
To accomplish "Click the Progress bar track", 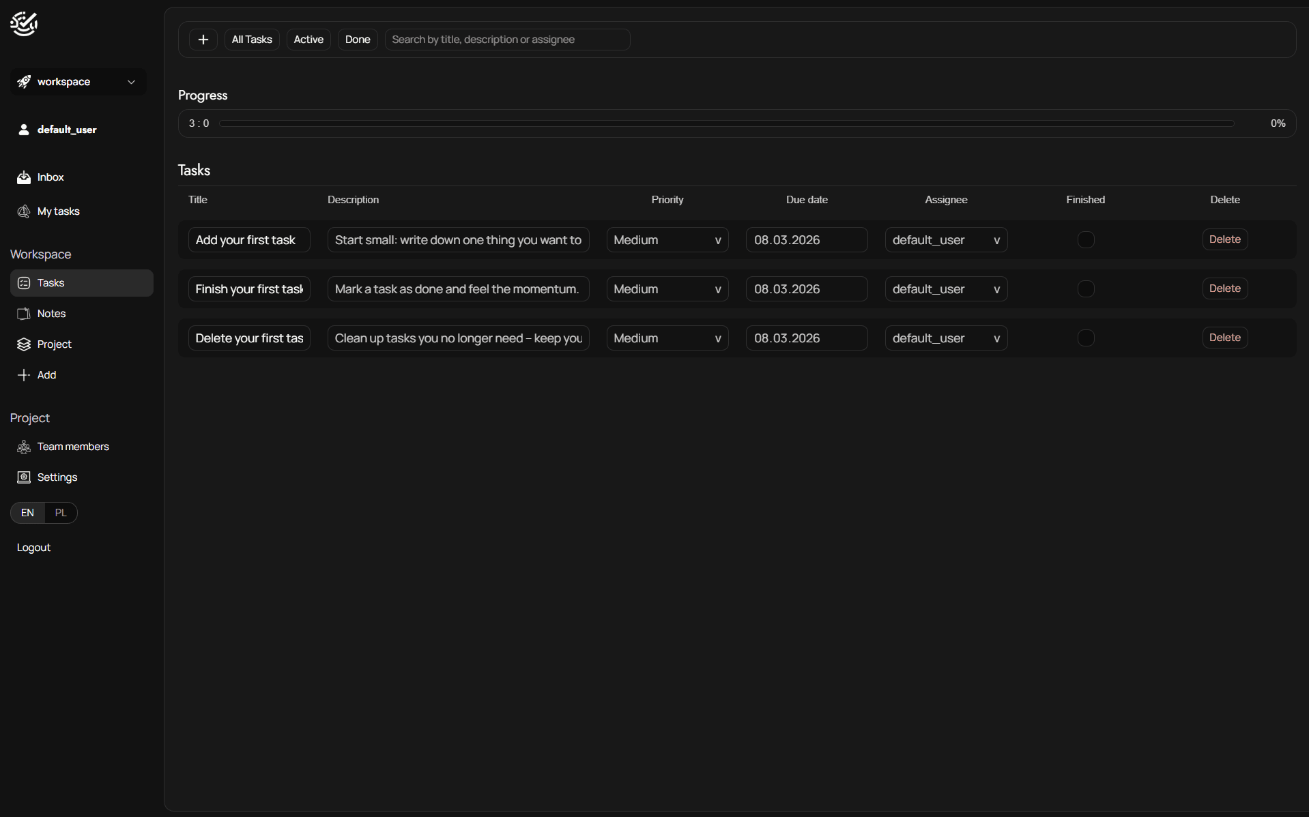I will [726, 123].
